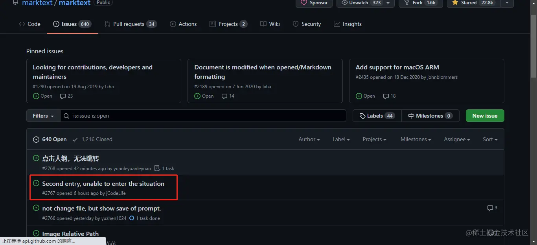Click the open status icon of pinned issue #2435
This screenshot has width=537, height=245.
359,96
